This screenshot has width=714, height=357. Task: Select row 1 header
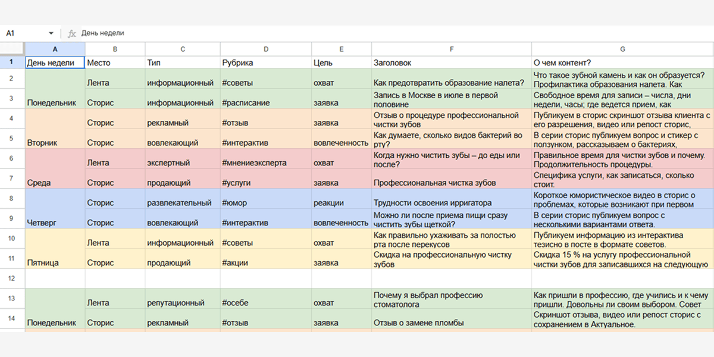pyautogui.click(x=12, y=62)
